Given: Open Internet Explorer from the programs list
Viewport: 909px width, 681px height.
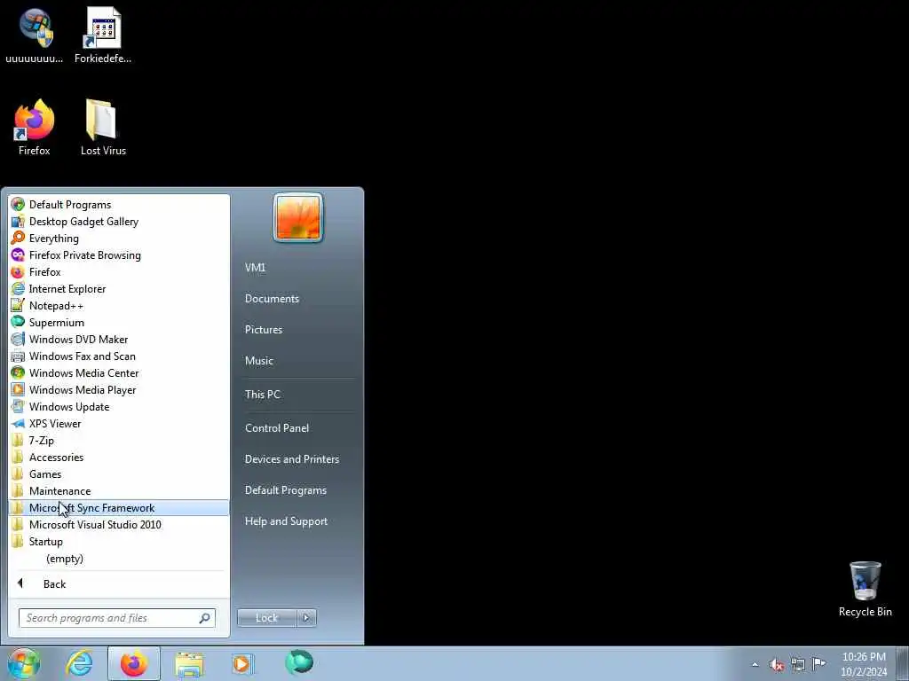Looking at the screenshot, I should tap(119, 288).
